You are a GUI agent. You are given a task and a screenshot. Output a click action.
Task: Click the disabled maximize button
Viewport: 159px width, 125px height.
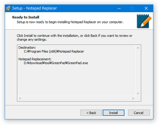pos(132,8)
